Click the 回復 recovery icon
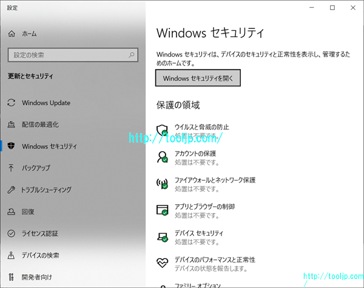364x288 pixels. point(11,211)
